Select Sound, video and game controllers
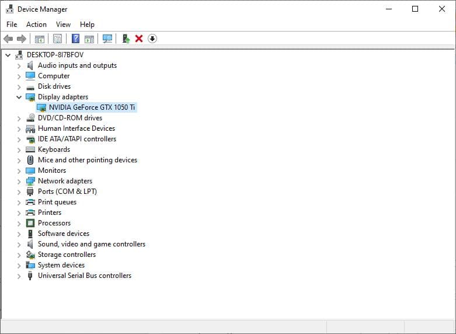The width and height of the screenshot is (456, 334). click(92, 244)
